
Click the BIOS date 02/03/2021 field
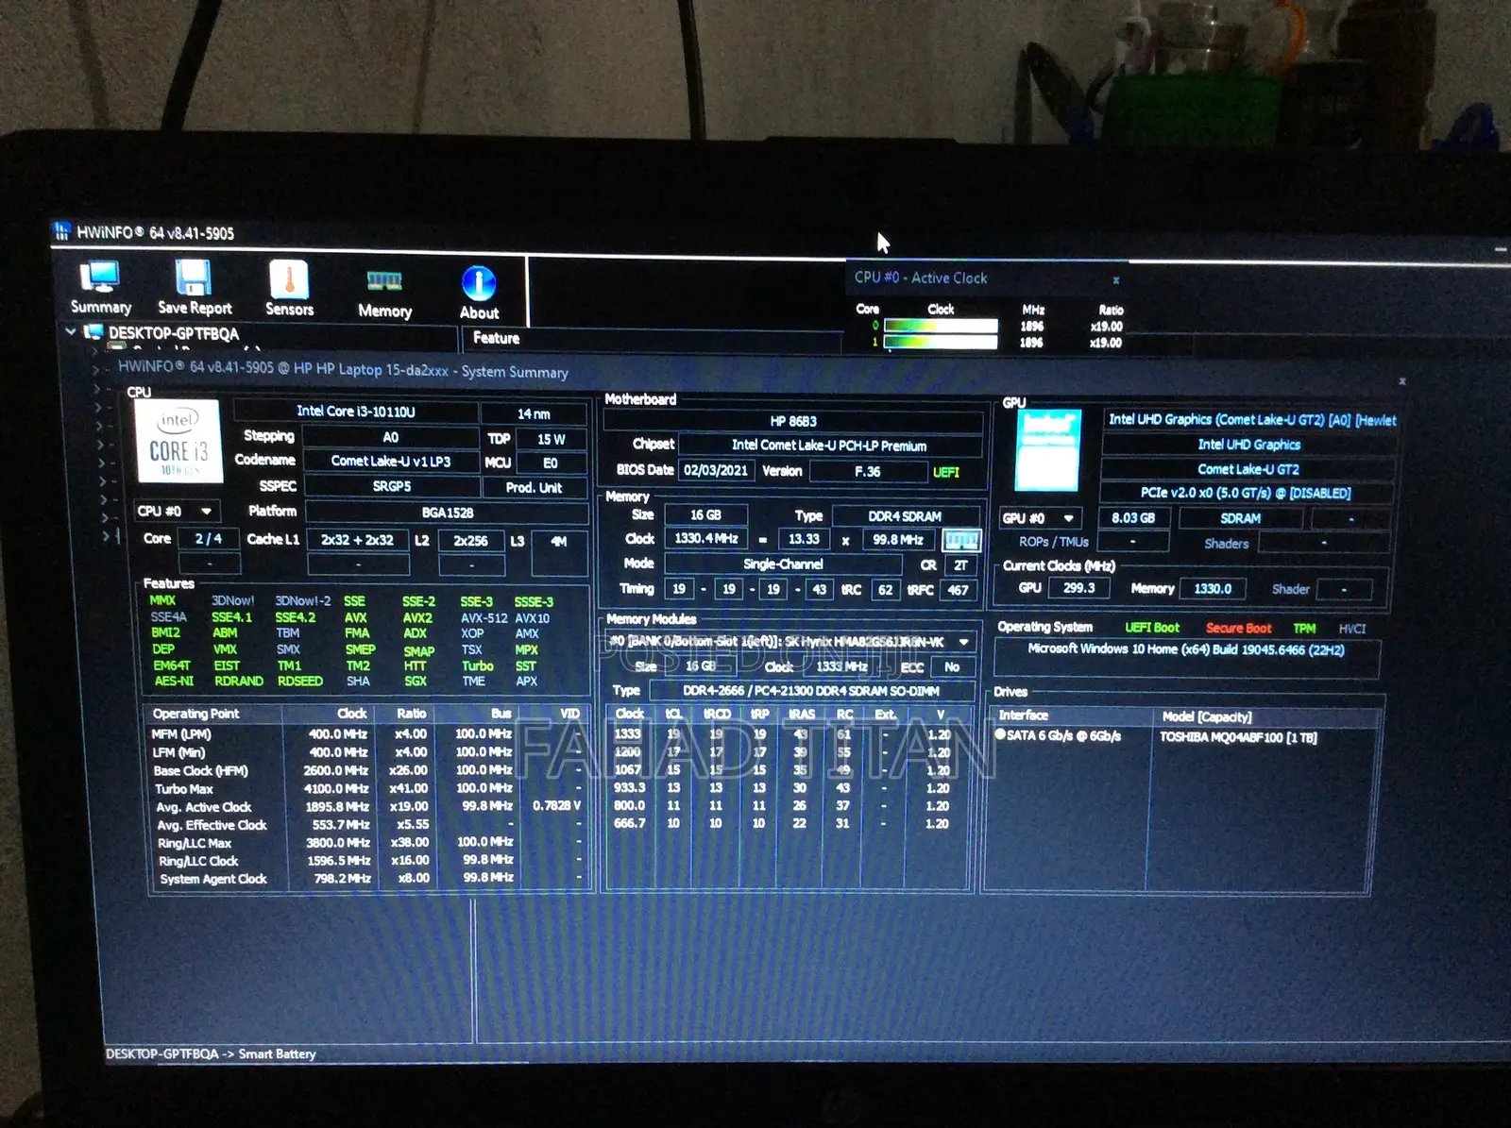point(716,470)
